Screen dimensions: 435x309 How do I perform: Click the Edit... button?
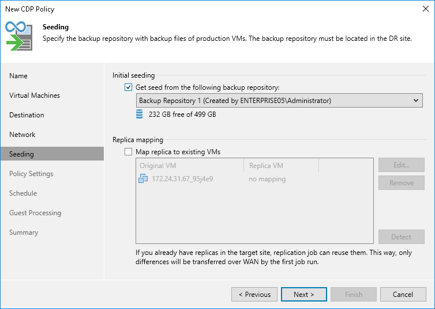(402, 165)
